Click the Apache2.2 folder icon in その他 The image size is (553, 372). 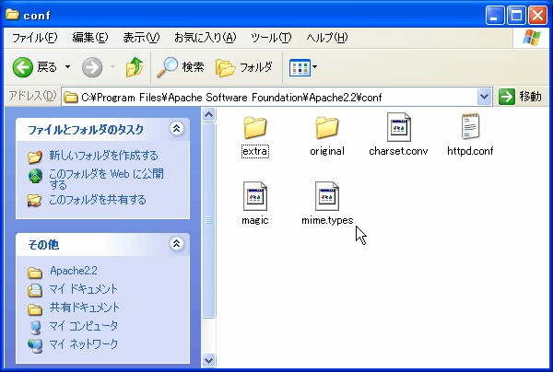pos(35,272)
